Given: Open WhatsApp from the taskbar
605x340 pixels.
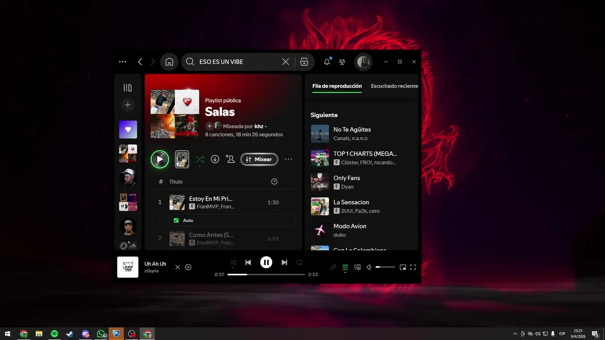Looking at the screenshot, I should (101, 334).
